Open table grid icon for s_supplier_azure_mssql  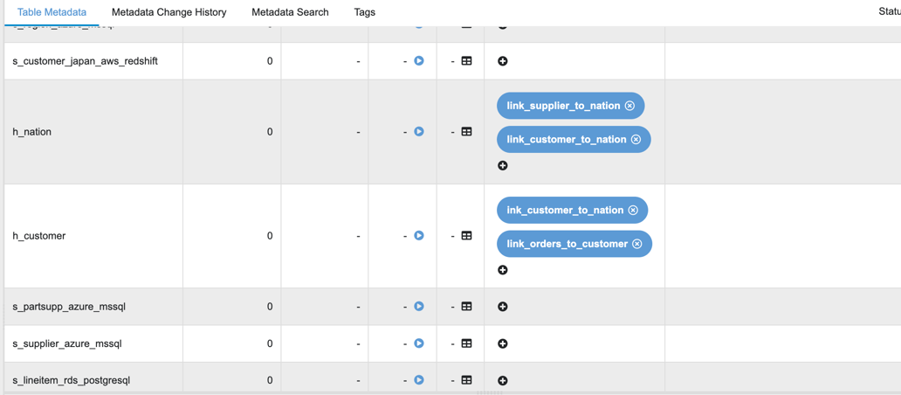click(x=466, y=343)
